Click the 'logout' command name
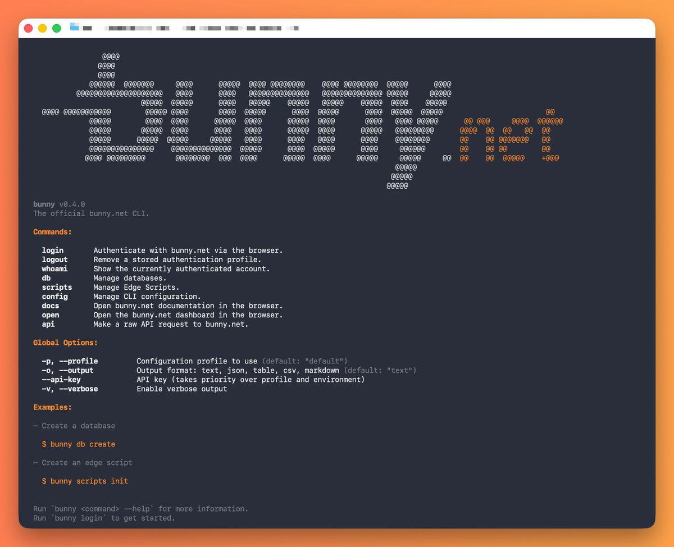 click(x=54, y=259)
